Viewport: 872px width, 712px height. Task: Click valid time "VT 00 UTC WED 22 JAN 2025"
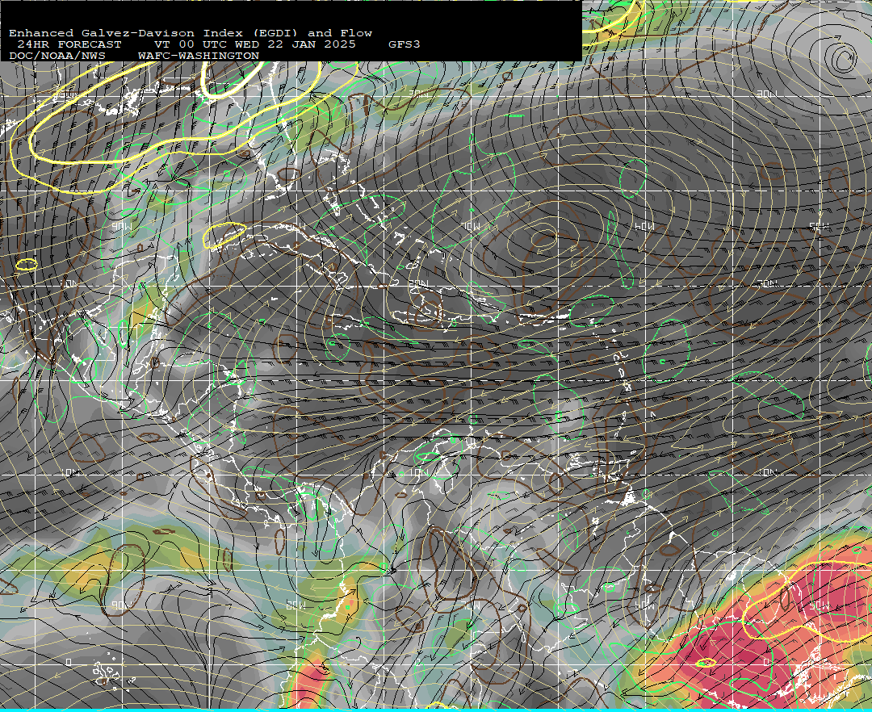[254, 44]
